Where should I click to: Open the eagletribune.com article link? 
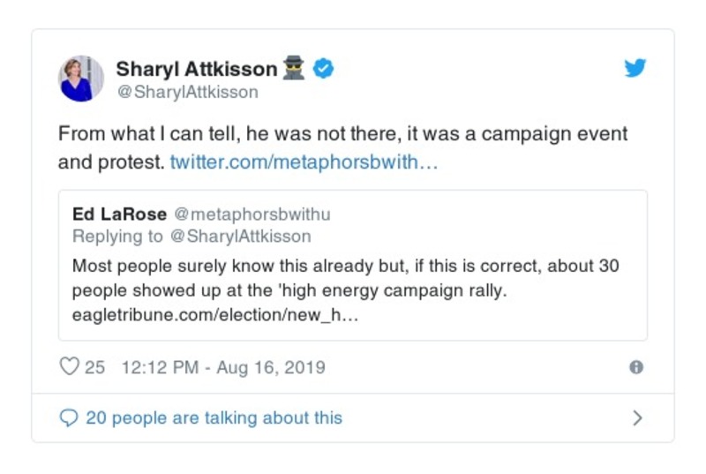point(214,314)
